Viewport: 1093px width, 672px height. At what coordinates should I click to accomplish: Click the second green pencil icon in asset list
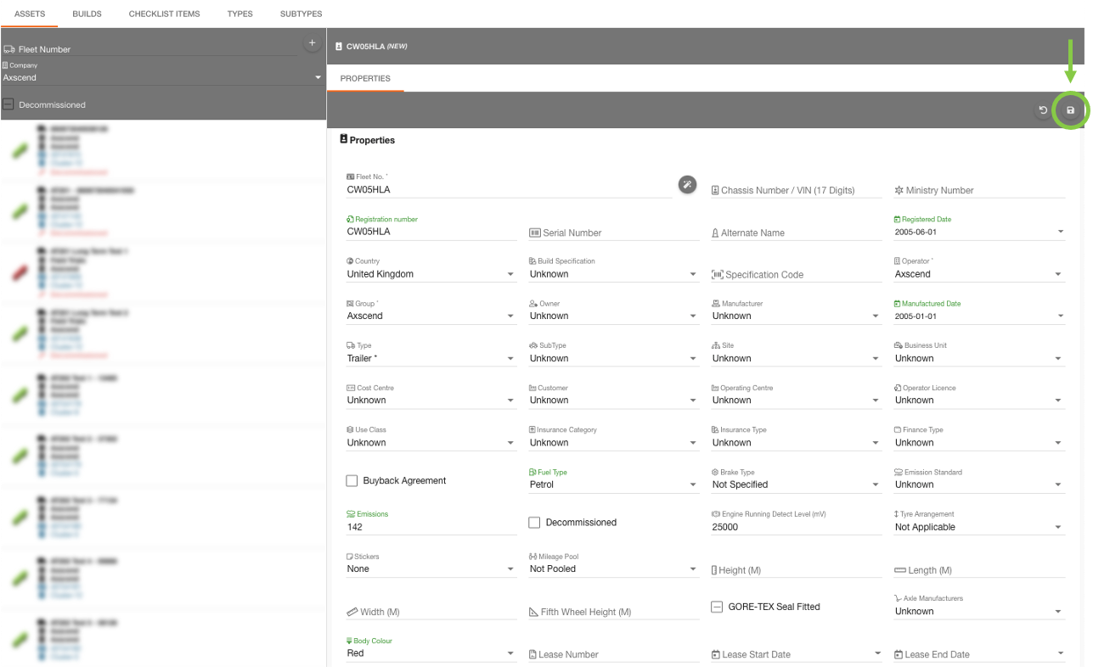pyautogui.click(x=20, y=211)
